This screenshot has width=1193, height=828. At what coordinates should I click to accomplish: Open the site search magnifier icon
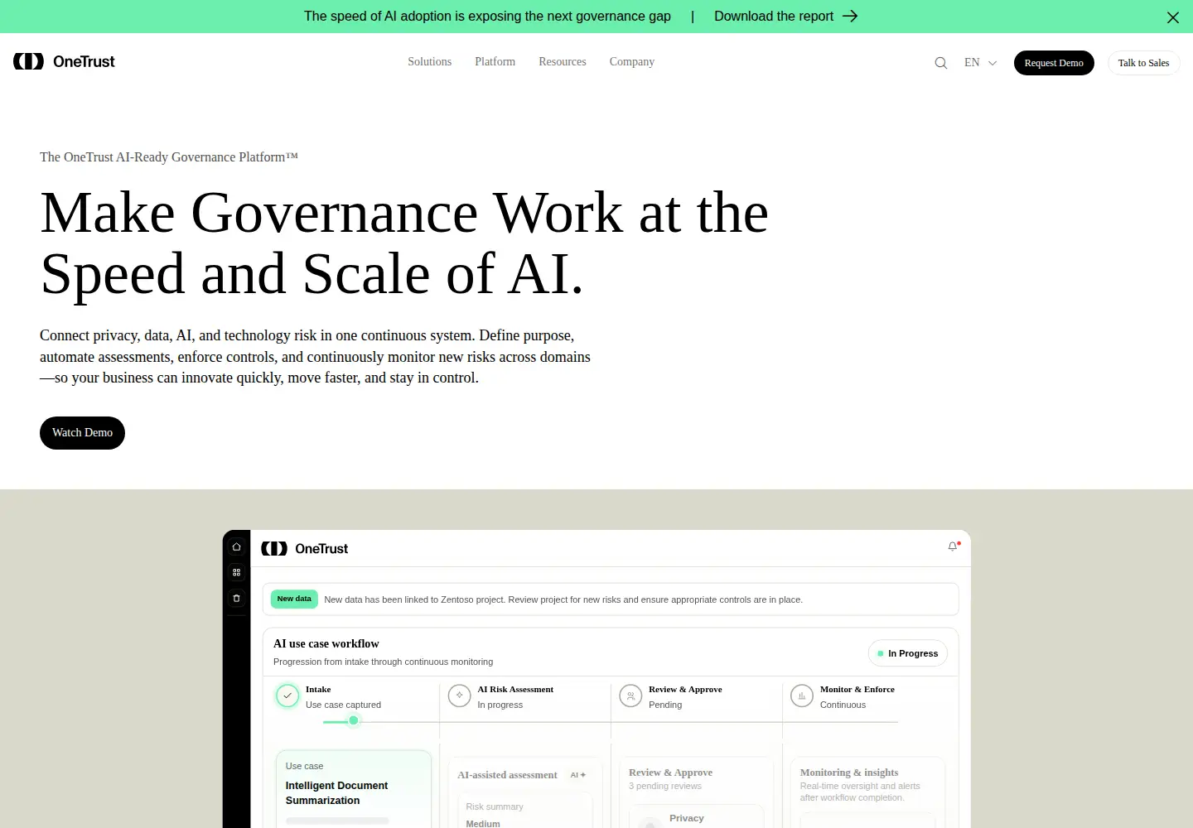(941, 63)
